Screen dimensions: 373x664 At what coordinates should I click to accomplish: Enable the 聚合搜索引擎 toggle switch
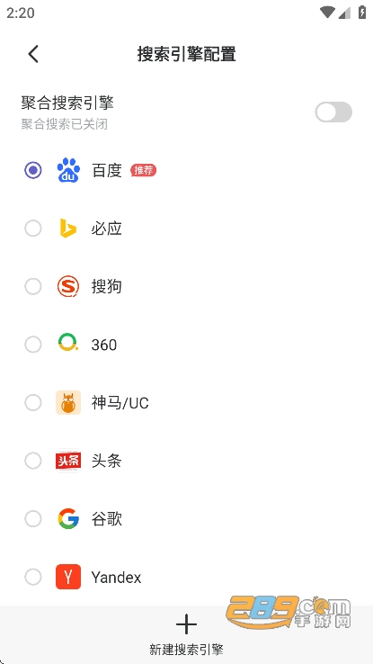pos(333,112)
